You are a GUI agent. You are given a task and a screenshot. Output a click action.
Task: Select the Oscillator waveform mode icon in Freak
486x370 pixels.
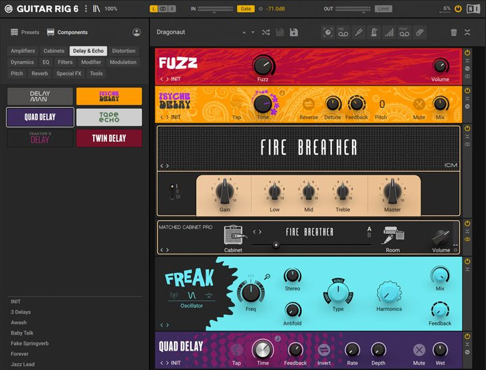[191, 295]
